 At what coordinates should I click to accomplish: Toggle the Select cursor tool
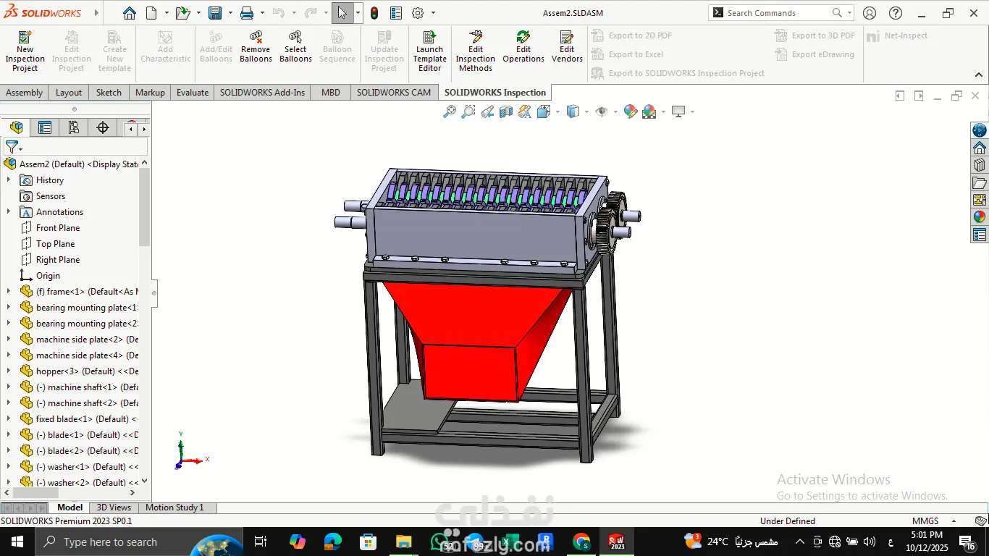[342, 13]
